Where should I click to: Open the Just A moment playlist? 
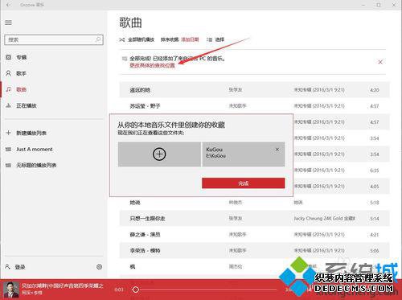35,149
